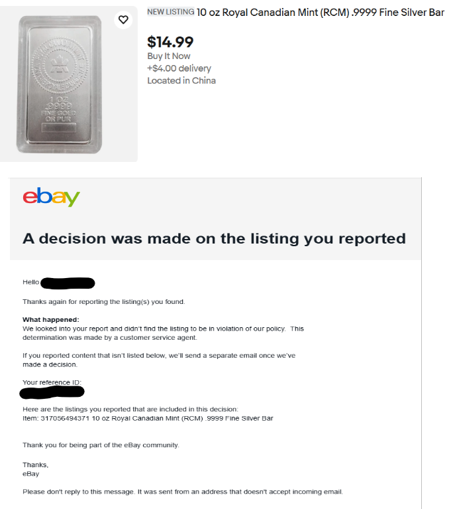The height and width of the screenshot is (509, 451).
Task: Click the Buy It Now label
Action: pyautogui.click(x=168, y=56)
